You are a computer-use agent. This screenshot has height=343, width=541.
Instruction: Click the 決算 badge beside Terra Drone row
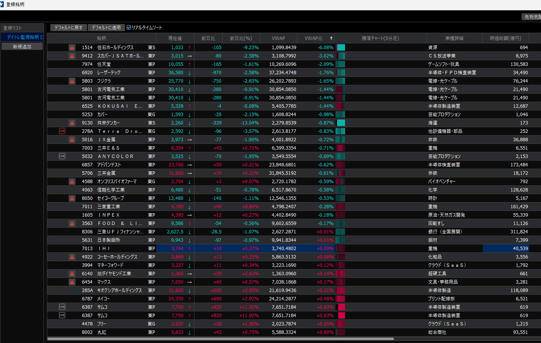click(x=62, y=131)
